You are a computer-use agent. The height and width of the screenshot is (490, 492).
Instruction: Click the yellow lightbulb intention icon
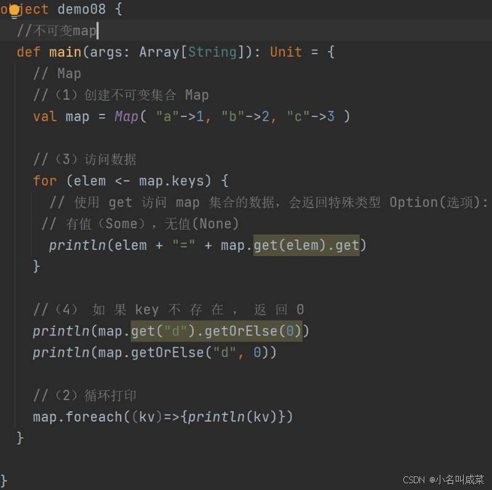14,12
